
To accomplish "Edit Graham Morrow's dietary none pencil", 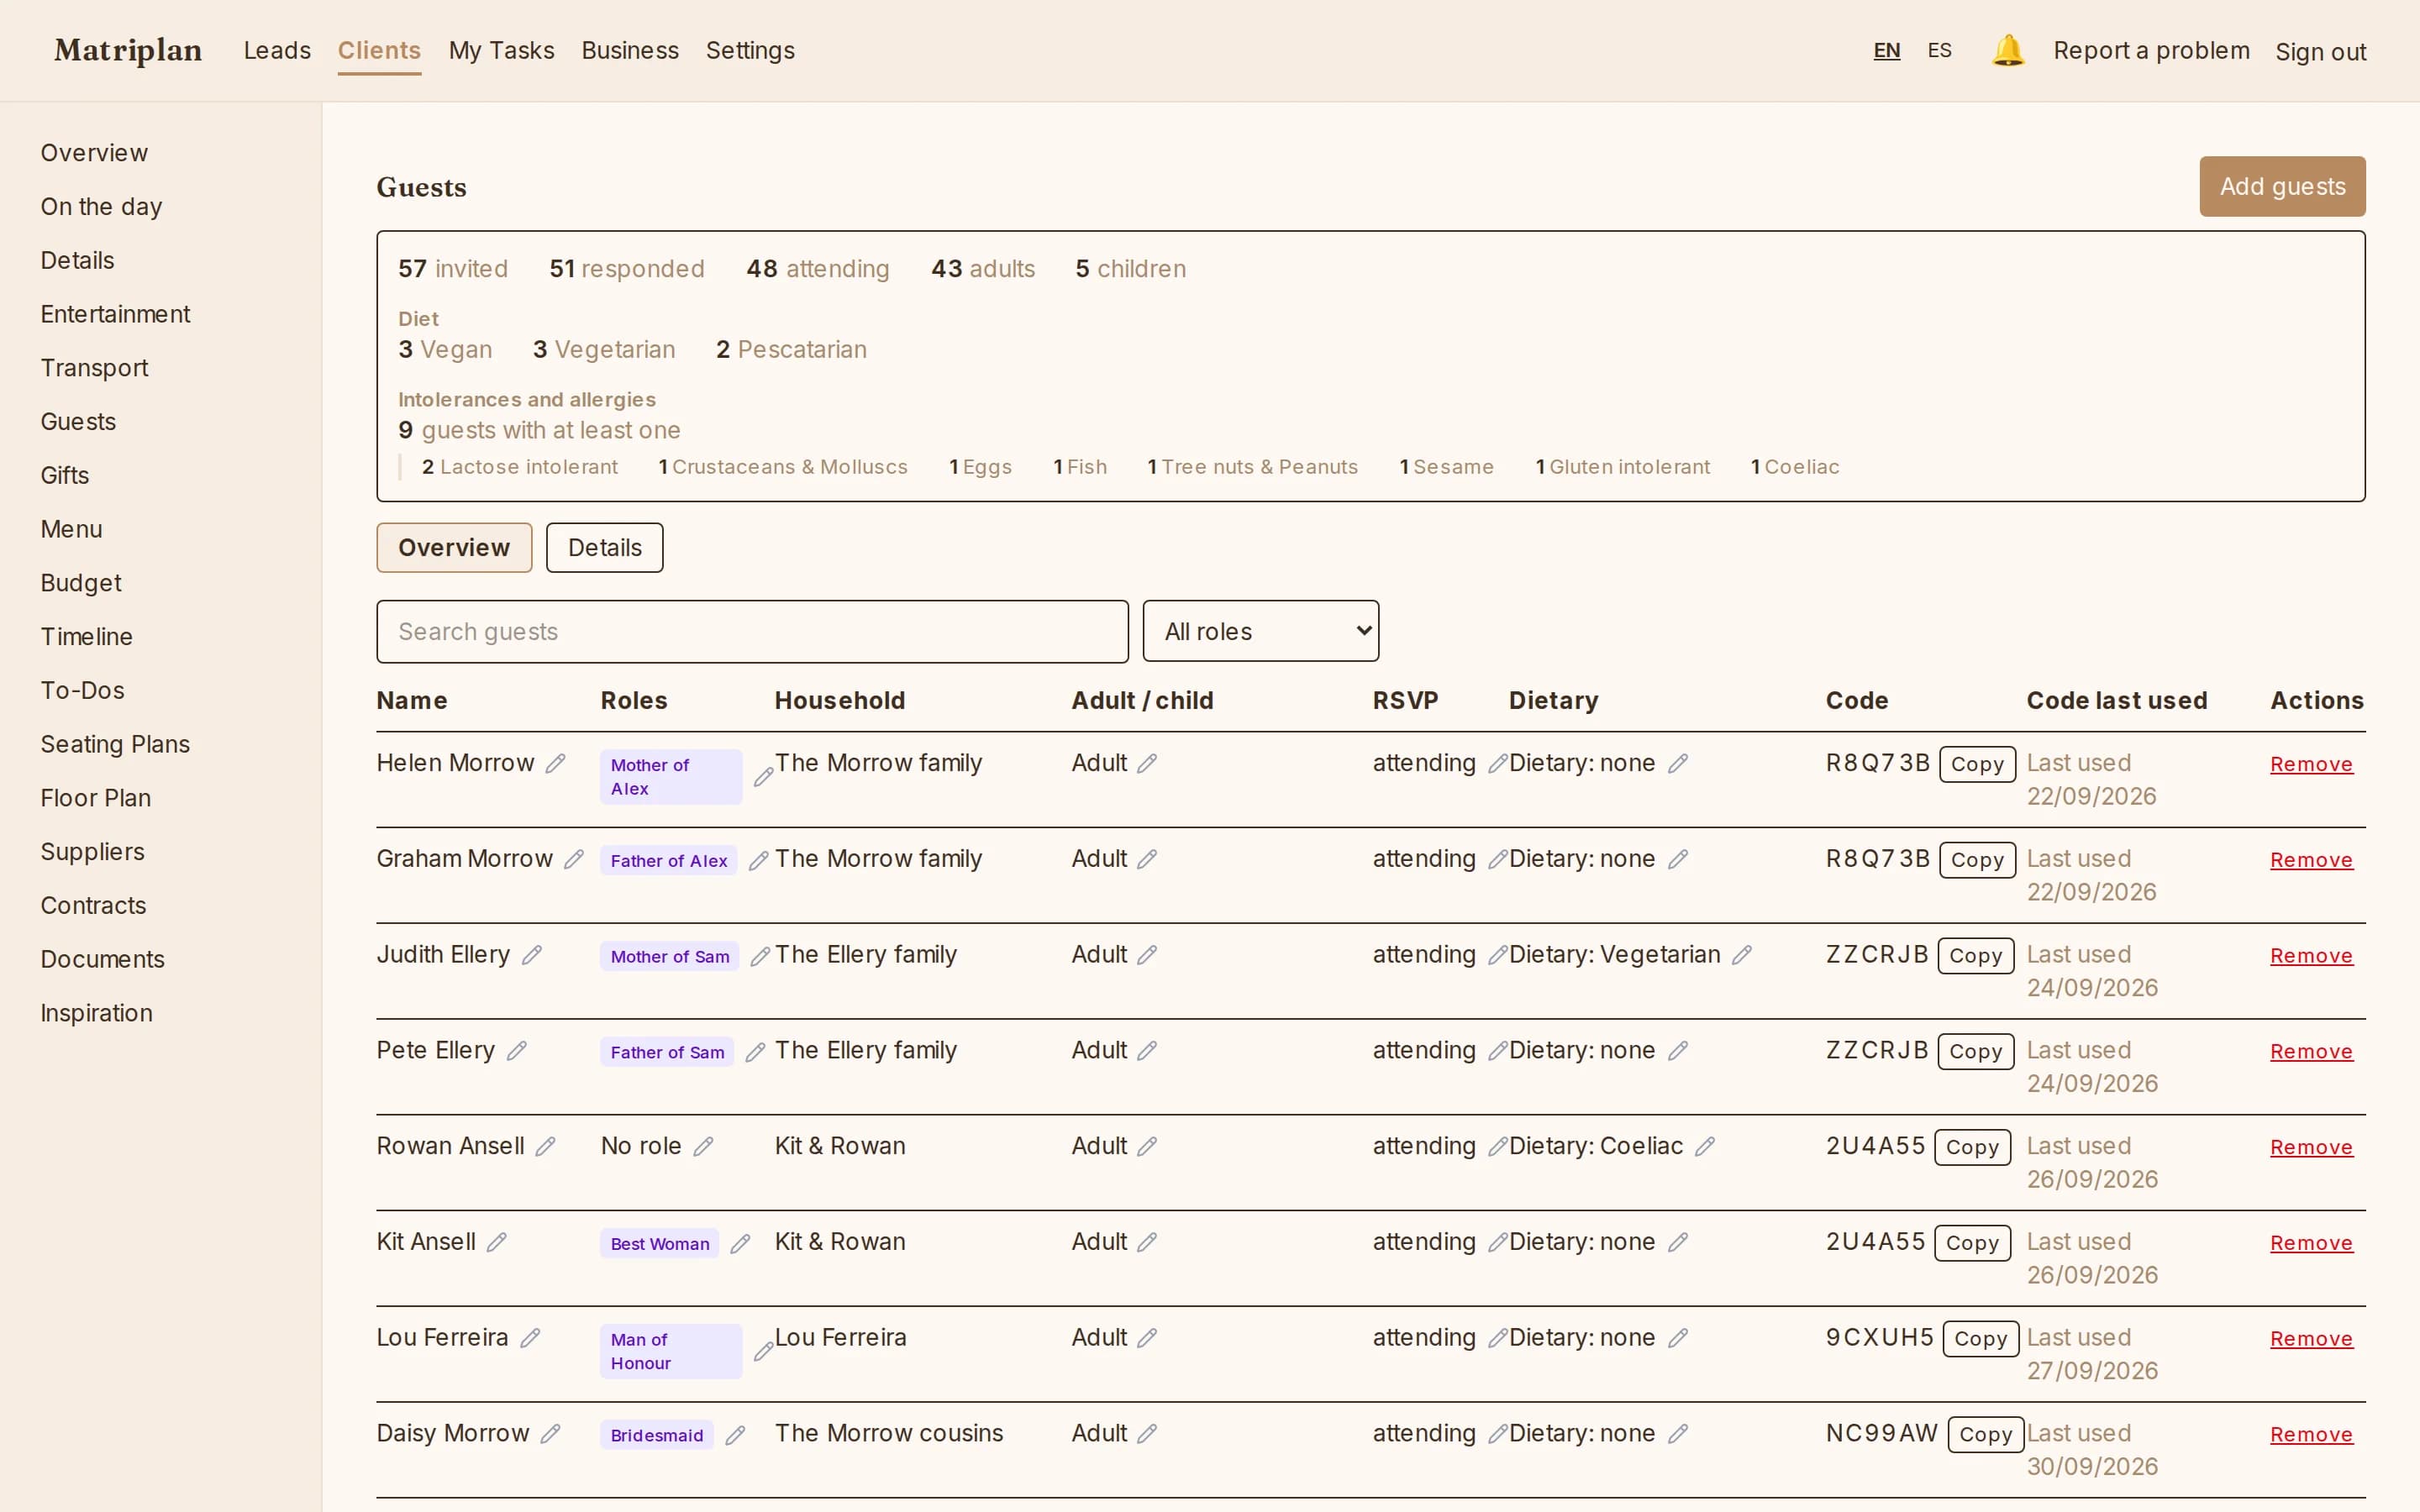I will (x=1678, y=859).
